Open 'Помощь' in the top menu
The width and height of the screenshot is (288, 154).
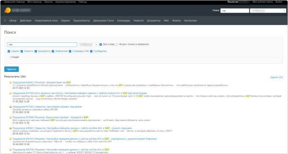click(83, 2)
